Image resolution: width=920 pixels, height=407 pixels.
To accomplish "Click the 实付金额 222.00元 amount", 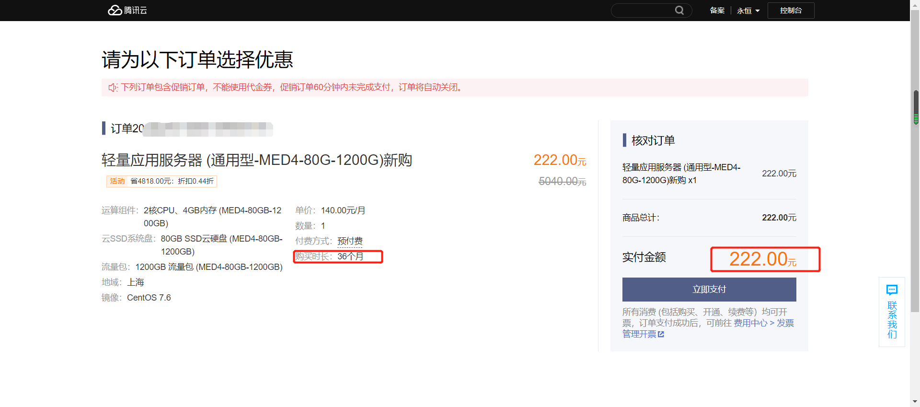I will (763, 259).
